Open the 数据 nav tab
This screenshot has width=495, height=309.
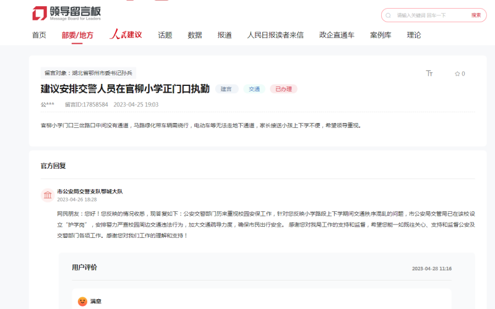coord(195,35)
